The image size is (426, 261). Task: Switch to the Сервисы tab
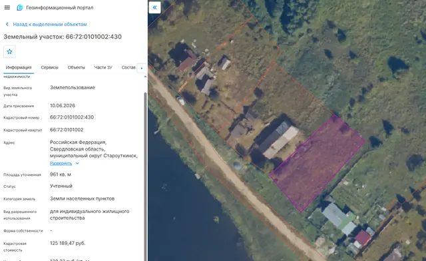tap(49, 67)
